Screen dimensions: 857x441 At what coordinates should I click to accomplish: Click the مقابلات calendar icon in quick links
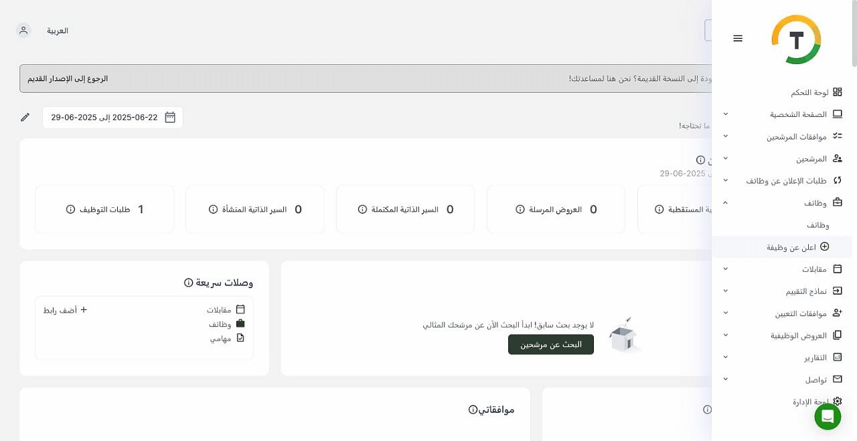click(240, 309)
